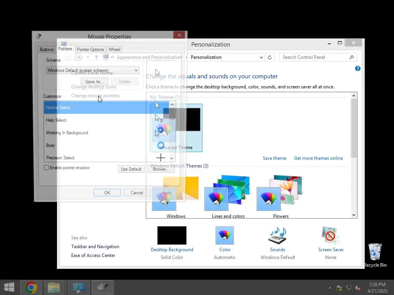Open the Pointer Options tab
This screenshot has height=295, width=394.
point(90,50)
